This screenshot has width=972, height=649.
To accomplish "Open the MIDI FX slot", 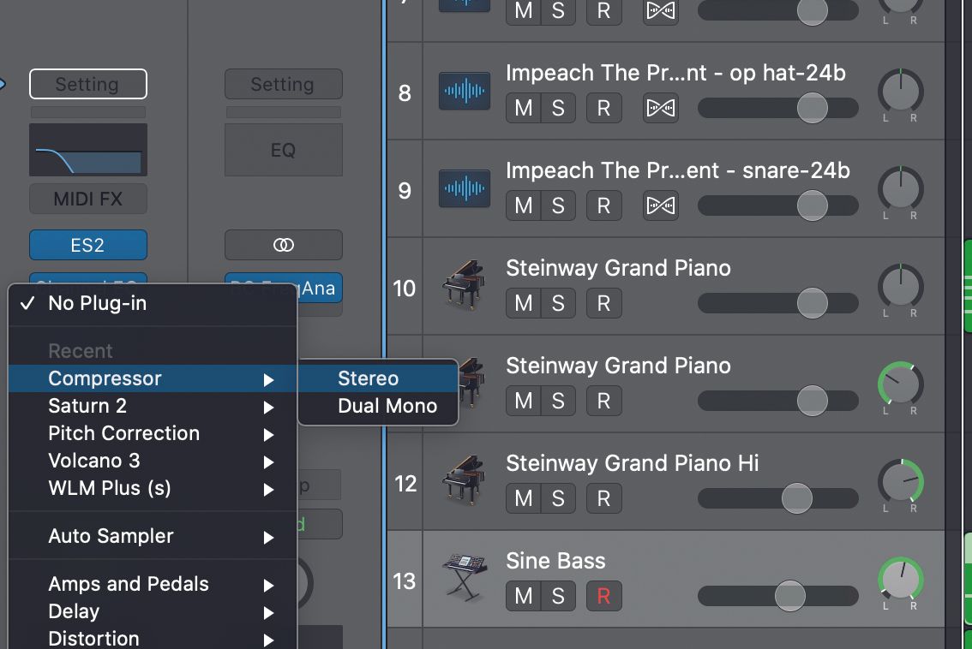I will (87, 199).
